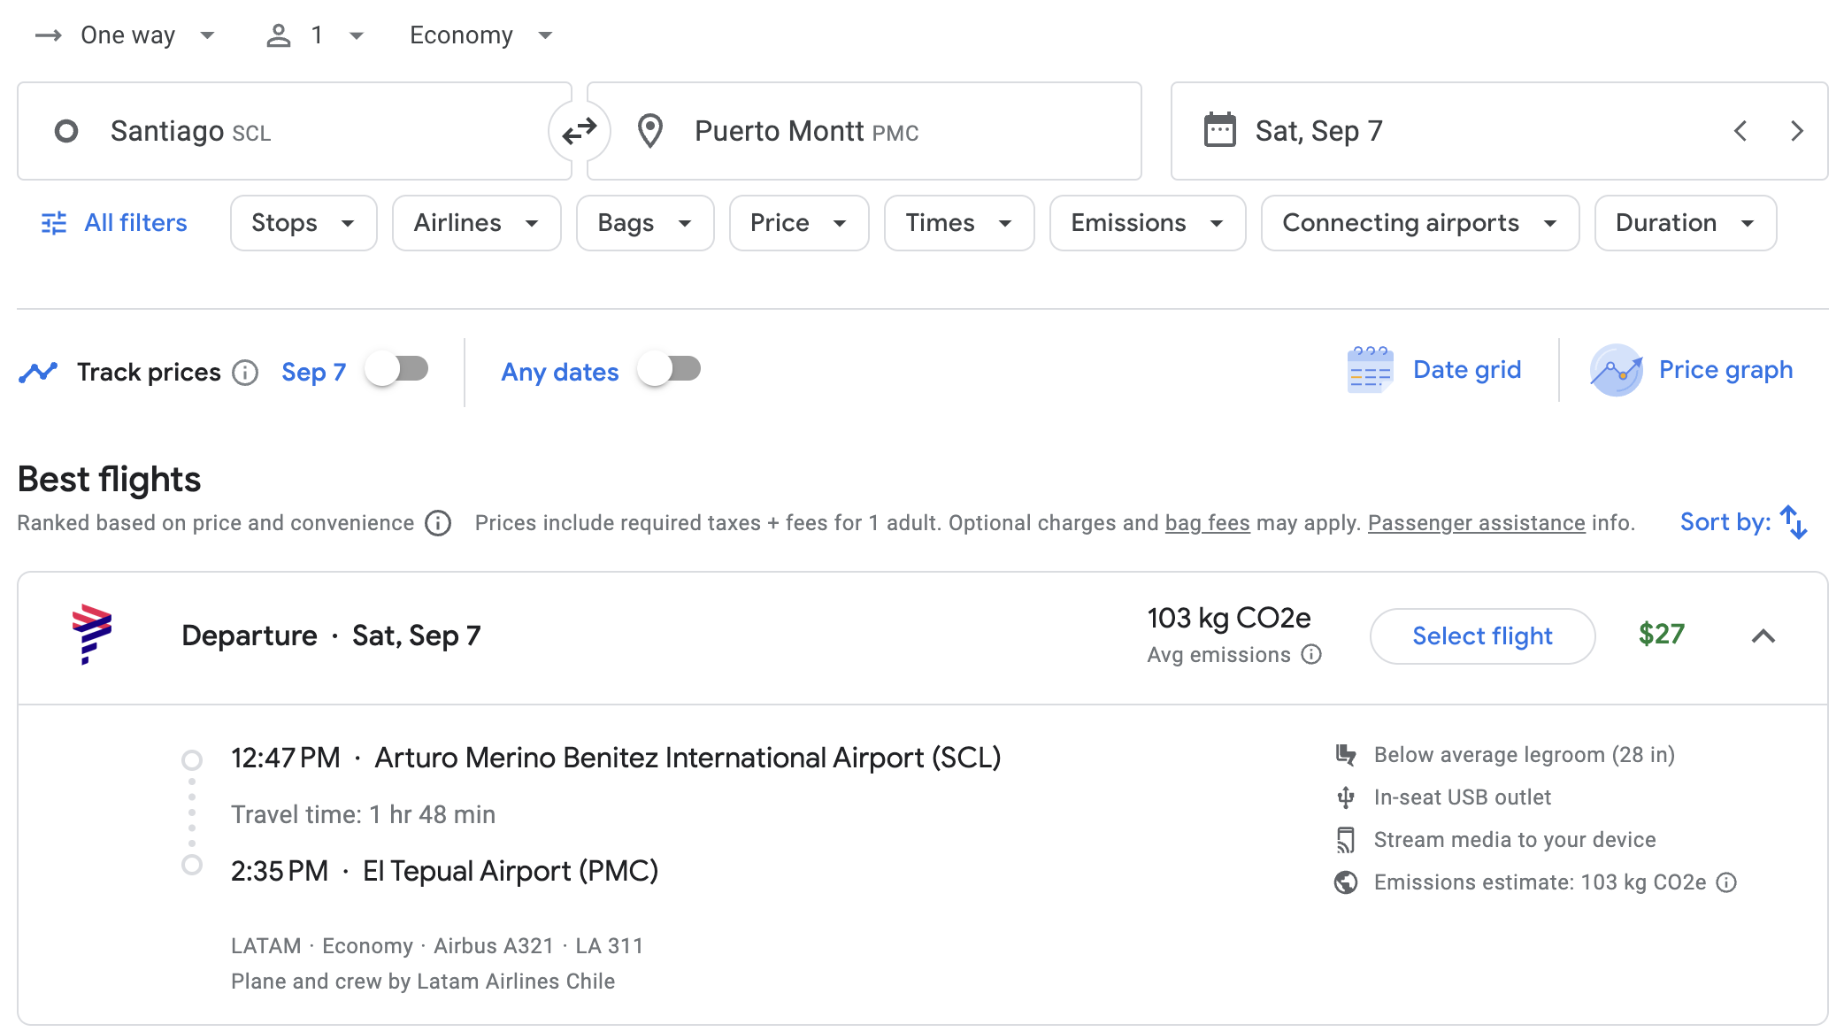Open the Duration filter dropdown

coord(1686,223)
